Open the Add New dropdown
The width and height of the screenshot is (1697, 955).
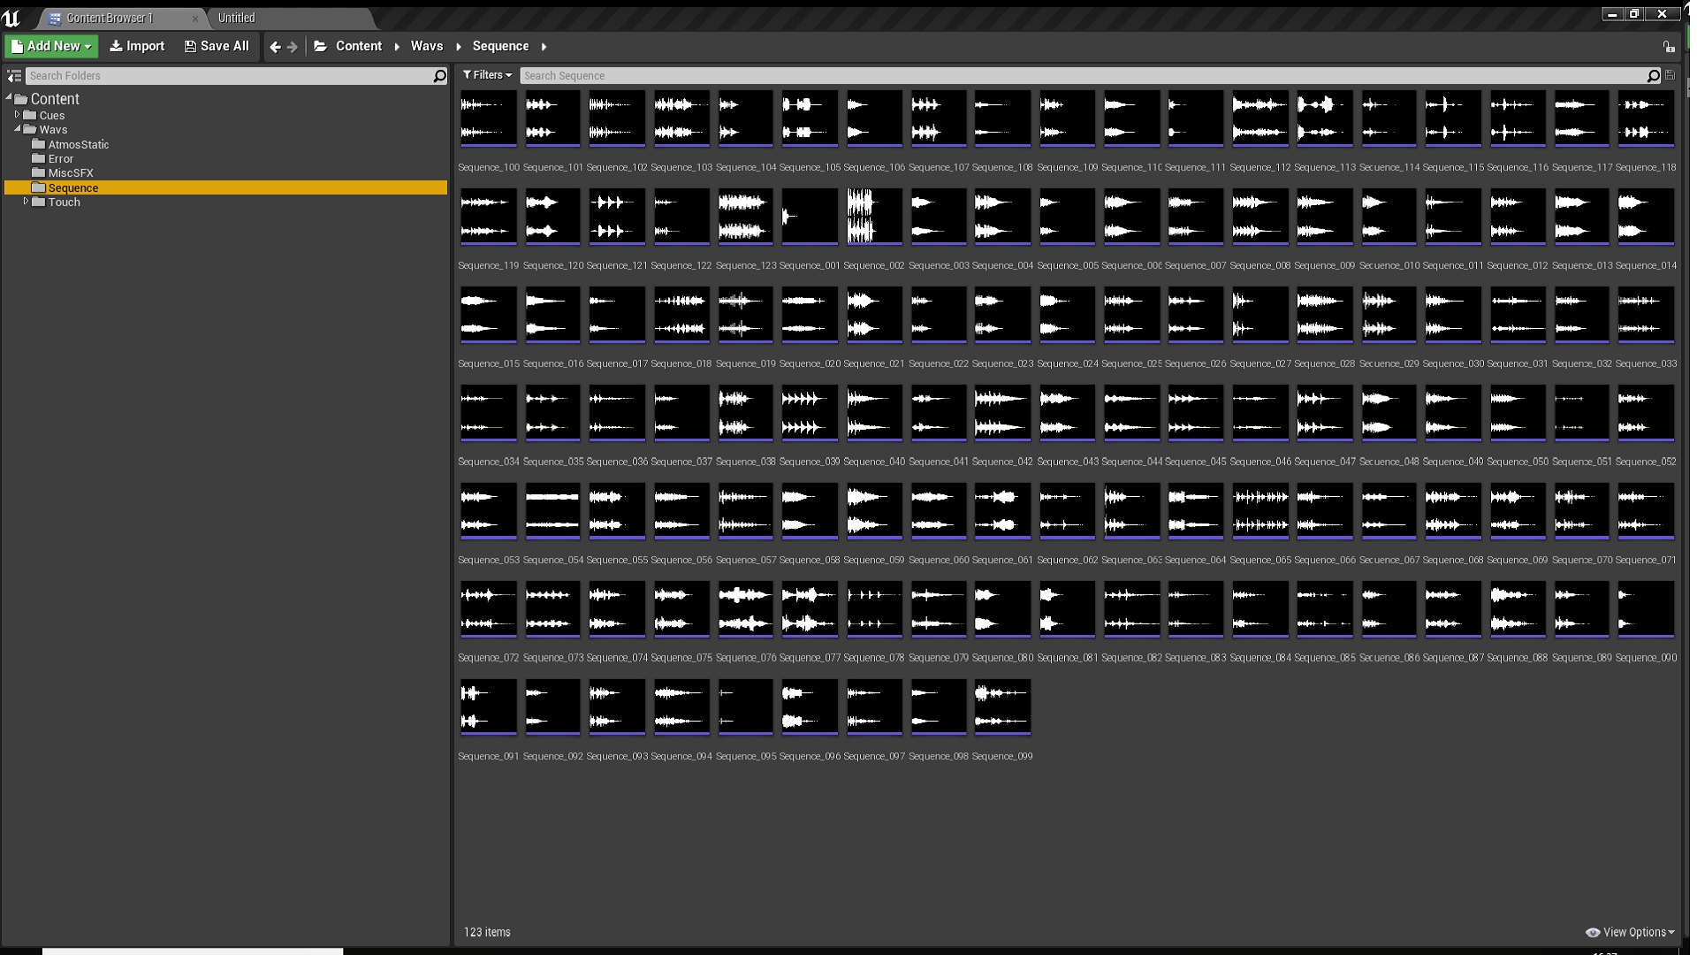pyautogui.click(x=51, y=46)
